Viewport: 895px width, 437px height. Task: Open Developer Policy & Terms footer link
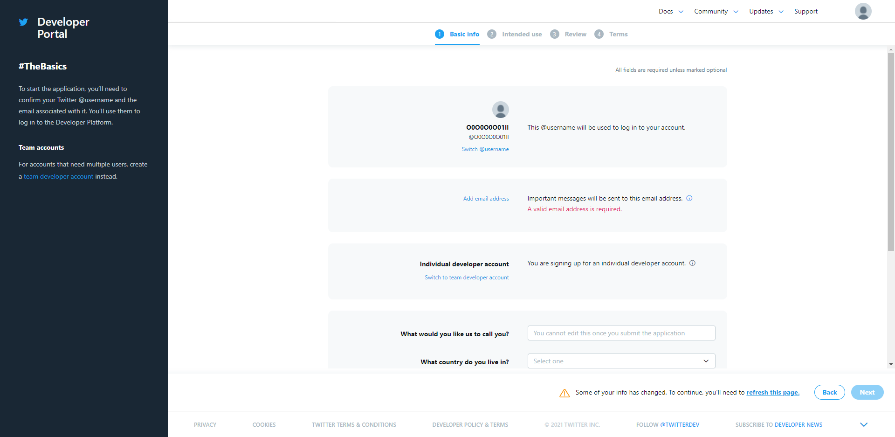point(470,425)
